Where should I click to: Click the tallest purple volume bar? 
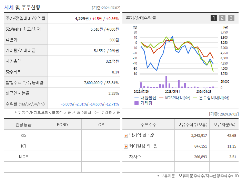tap(166, 82)
